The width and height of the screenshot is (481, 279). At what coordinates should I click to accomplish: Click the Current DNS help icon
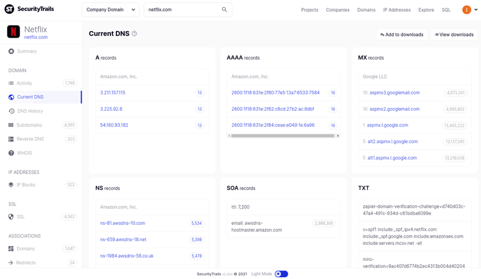(134, 34)
